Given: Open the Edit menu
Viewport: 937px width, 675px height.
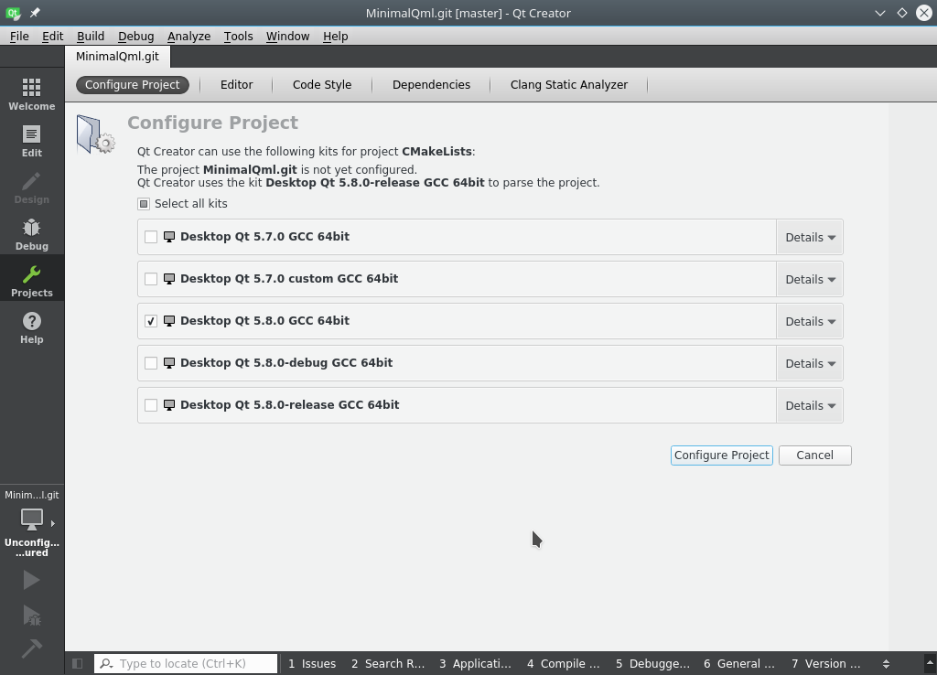Looking at the screenshot, I should pyautogui.click(x=52, y=36).
